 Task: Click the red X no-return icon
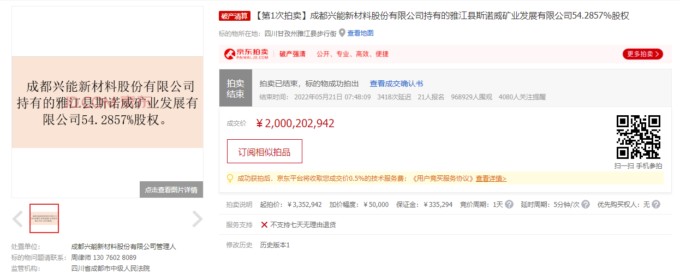(264, 224)
